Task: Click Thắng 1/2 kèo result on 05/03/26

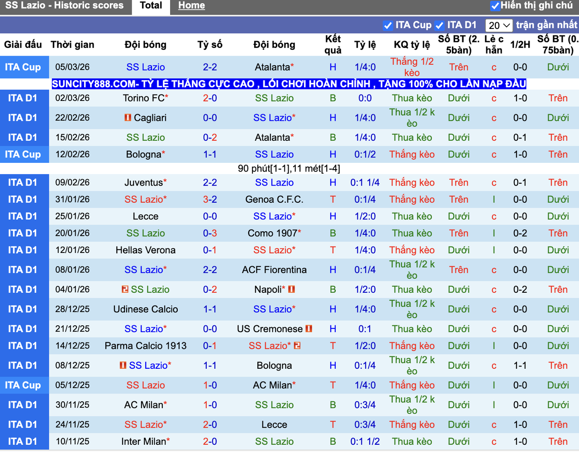Action: tap(412, 67)
